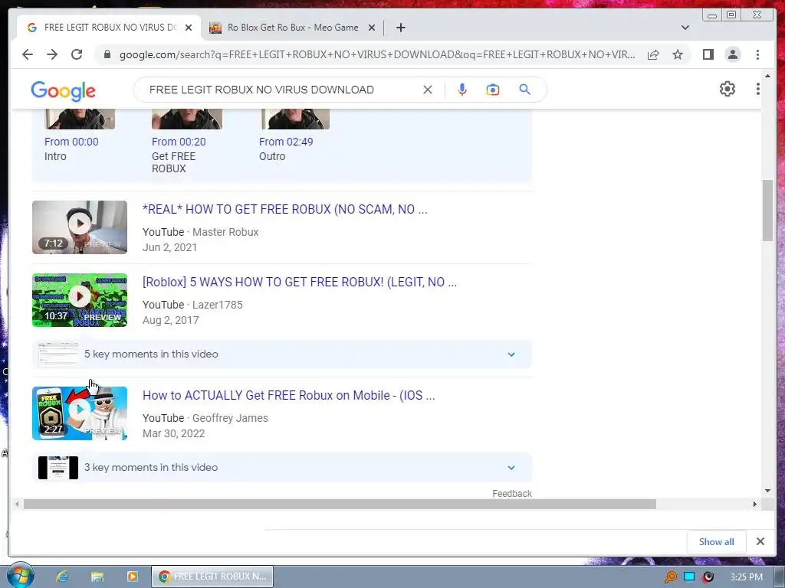This screenshot has height=588, width=785.
Task: Open the Chrome side panel icon
Action: point(708,54)
